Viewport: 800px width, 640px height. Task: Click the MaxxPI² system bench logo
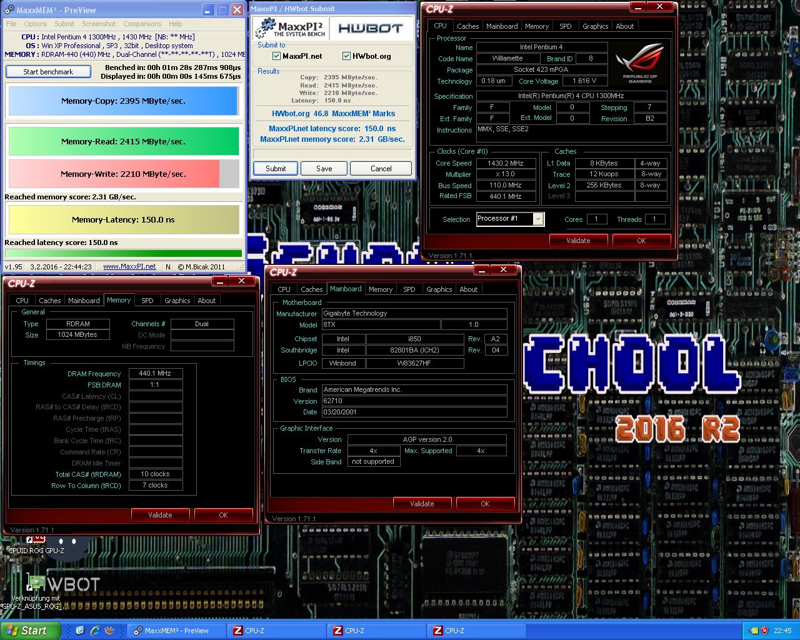click(292, 28)
